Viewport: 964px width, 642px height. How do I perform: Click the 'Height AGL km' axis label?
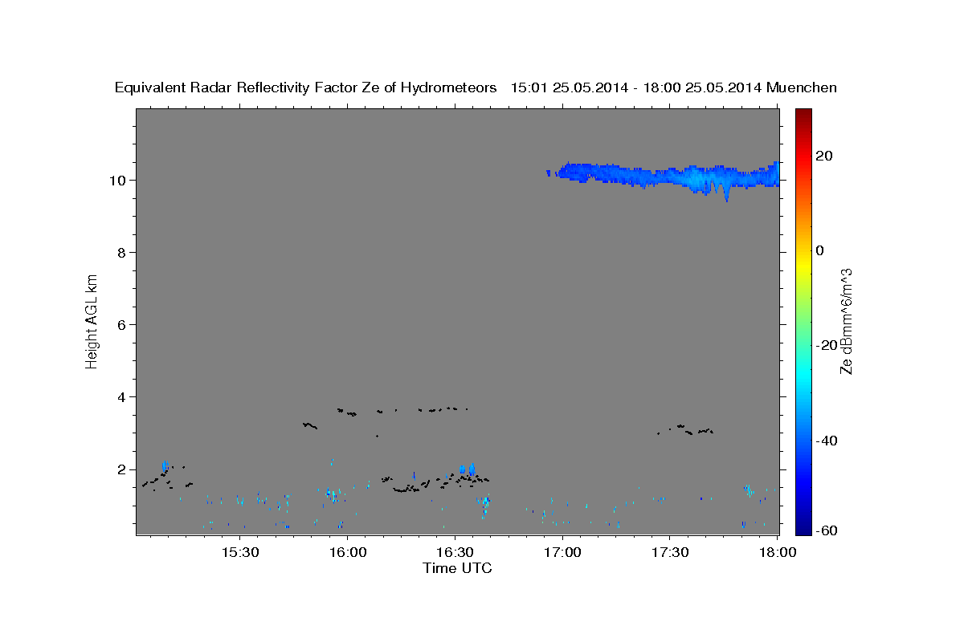[x=92, y=320]
